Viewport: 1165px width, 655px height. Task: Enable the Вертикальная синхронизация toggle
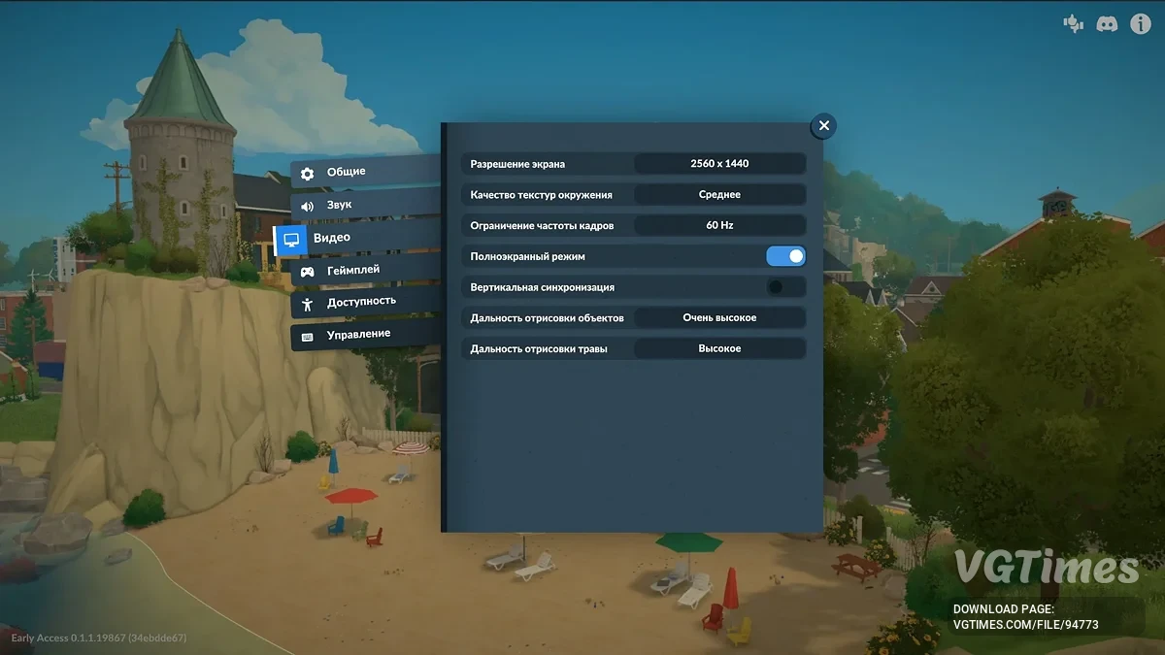pos(786,287)
